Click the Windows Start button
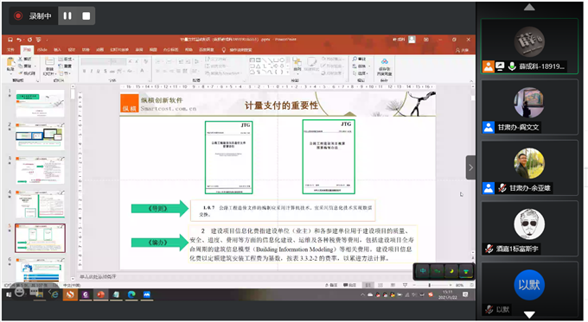 (9, 294)
